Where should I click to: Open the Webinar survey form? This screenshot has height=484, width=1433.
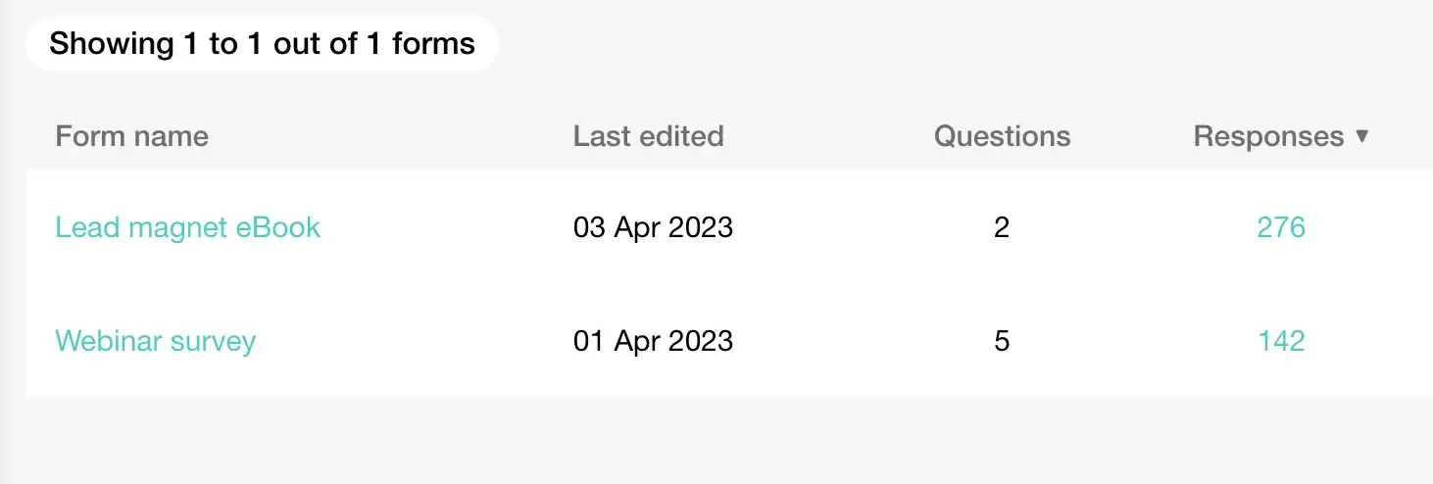(x=156, y=341)
